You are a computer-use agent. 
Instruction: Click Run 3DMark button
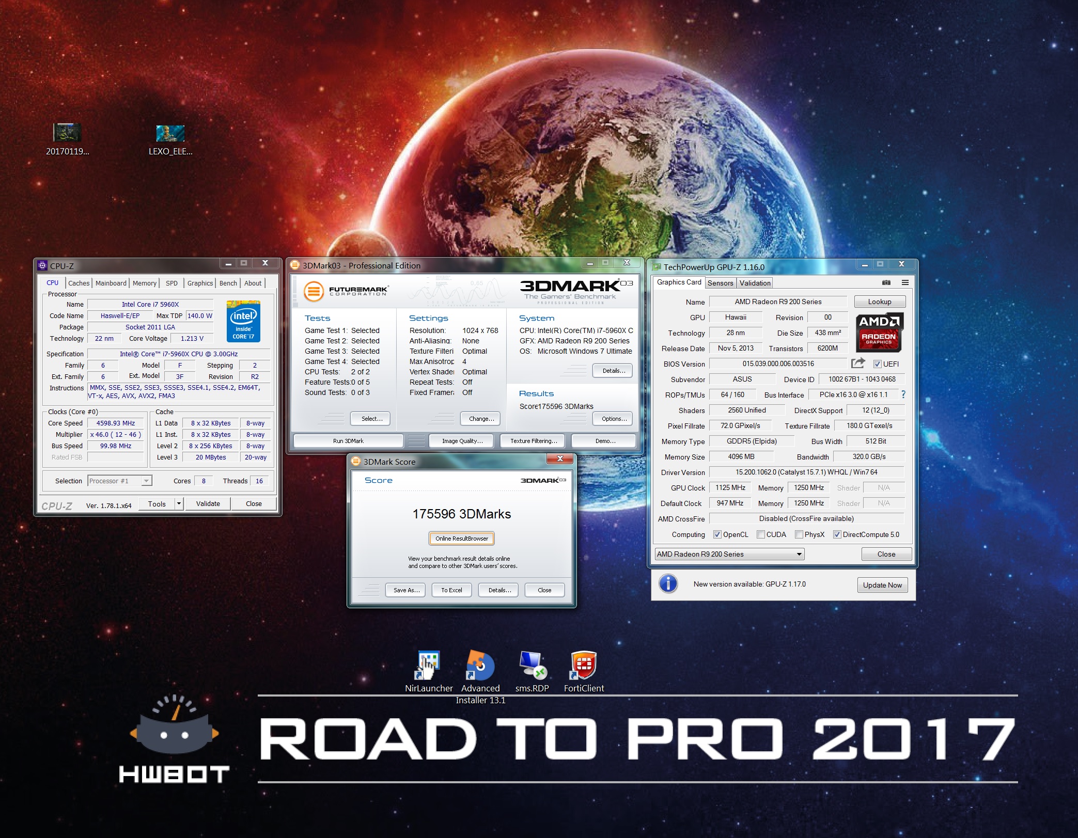348,441
